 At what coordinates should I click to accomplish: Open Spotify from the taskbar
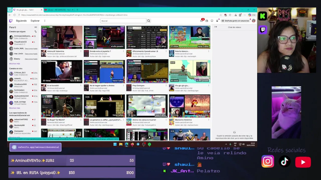(149, 144)
